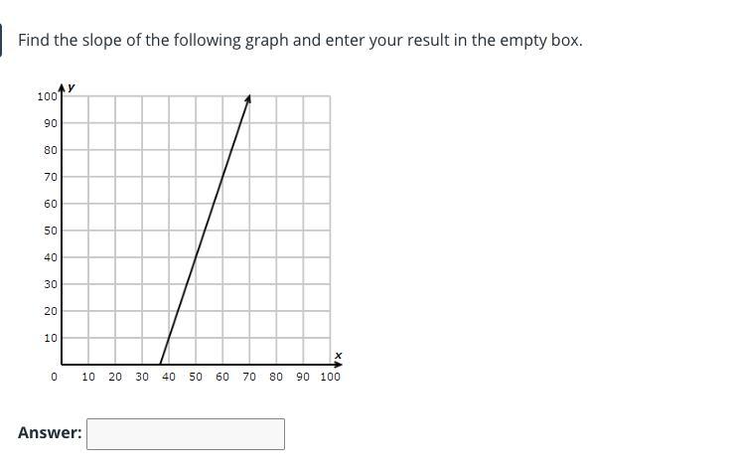Click the italic x axis label
735x470 pixels.
[339, 355]
